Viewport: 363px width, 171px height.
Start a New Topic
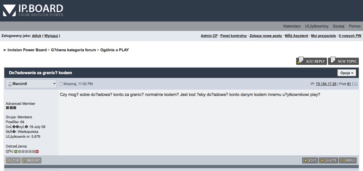coord(343,61)
